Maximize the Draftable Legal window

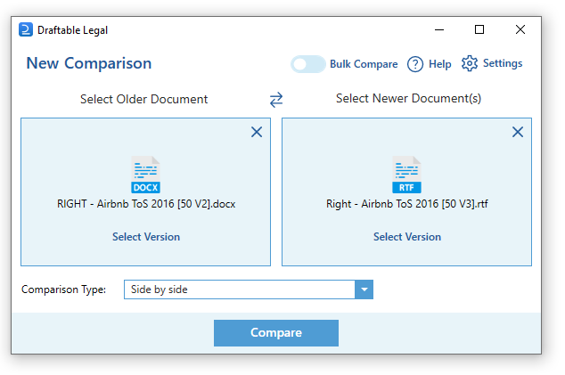[479, 29]
